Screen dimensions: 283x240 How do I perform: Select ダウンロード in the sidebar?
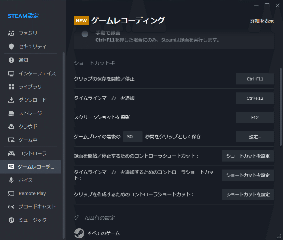(x=31, y=100)
